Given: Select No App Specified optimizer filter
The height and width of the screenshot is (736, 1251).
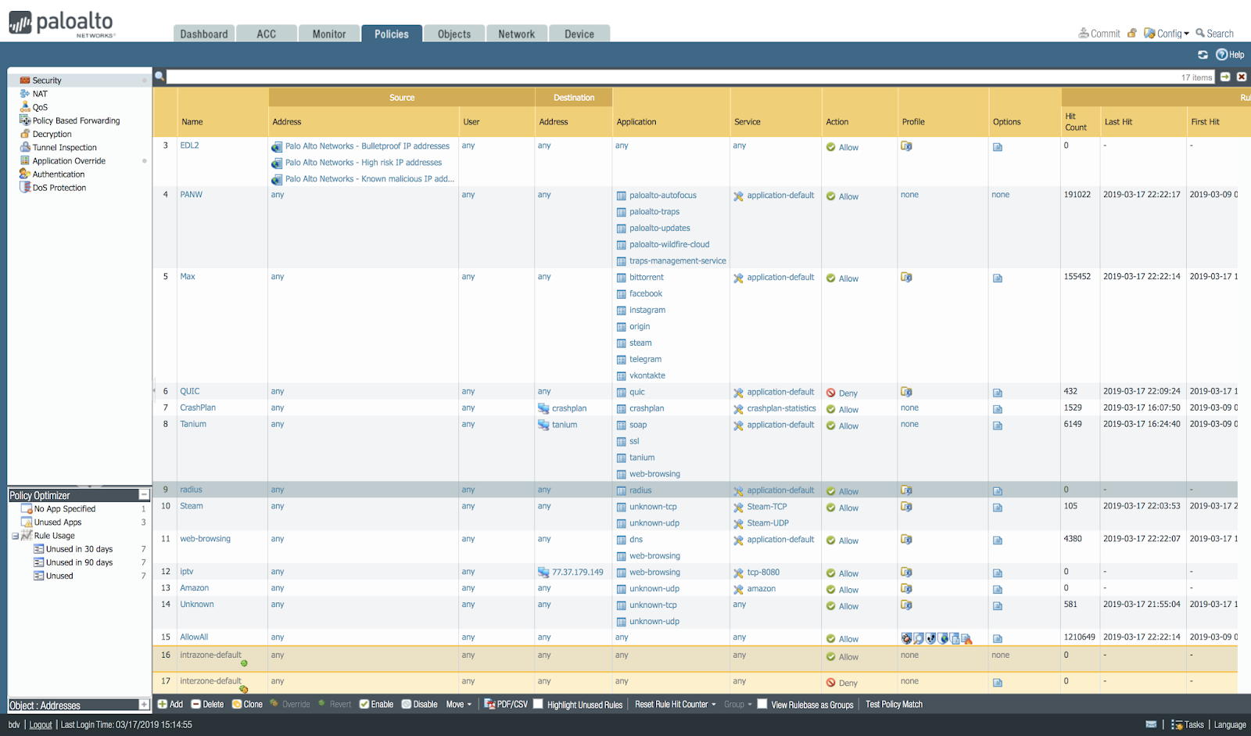Looking at the screenshot, I should click(64, 508).
